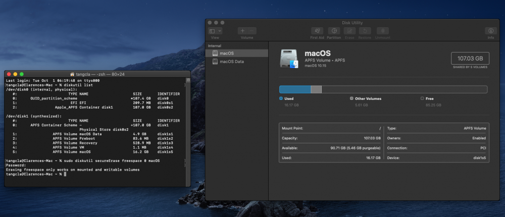Click the blue Used segment of usage bar
Image resolution: width=505 pixels, height=217 pixels.
coord(295,89)
